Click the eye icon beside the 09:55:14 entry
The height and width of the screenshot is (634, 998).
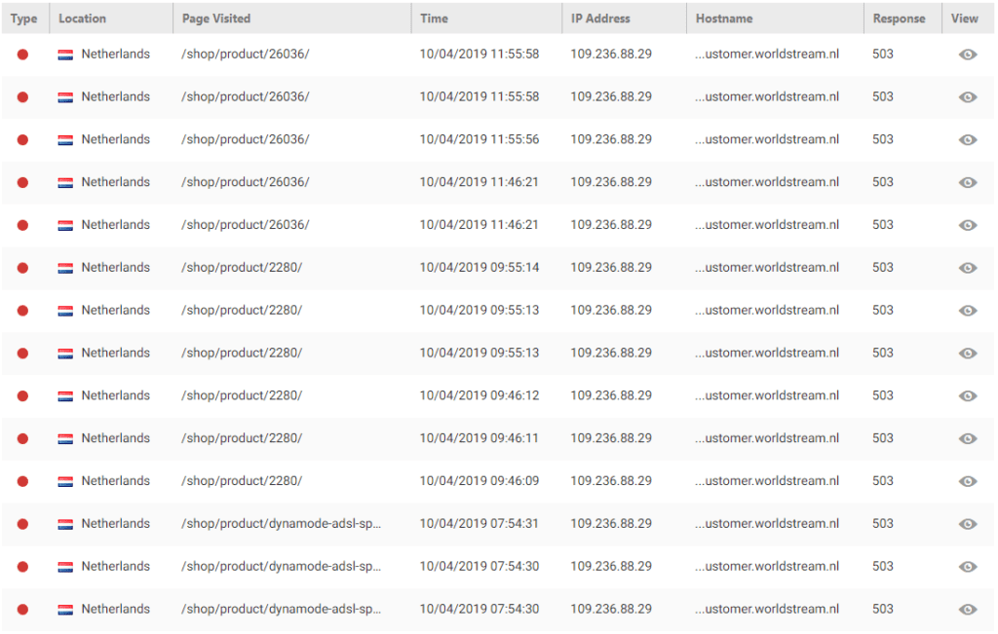(x=967, y=268)
